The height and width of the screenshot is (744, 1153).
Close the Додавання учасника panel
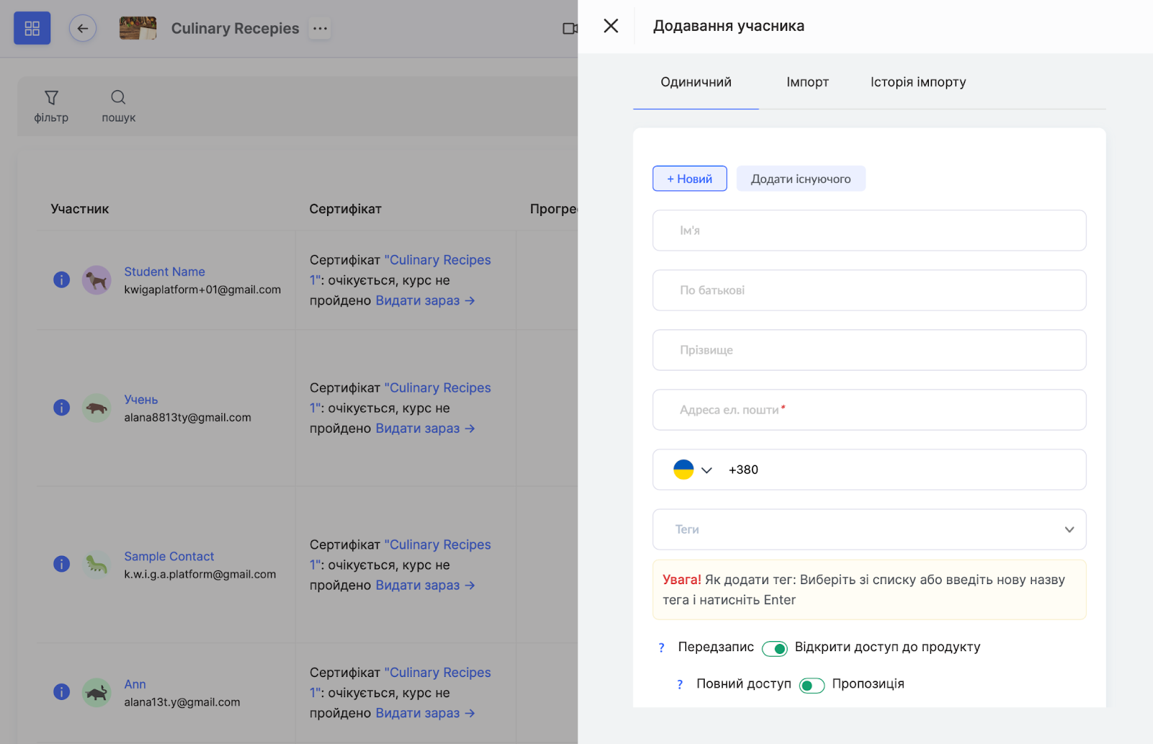point(610,26)
